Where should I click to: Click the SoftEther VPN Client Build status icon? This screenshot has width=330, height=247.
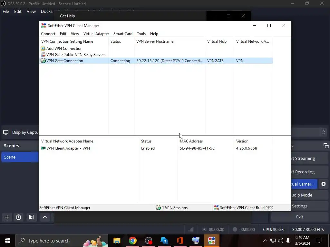pos(216,207)
